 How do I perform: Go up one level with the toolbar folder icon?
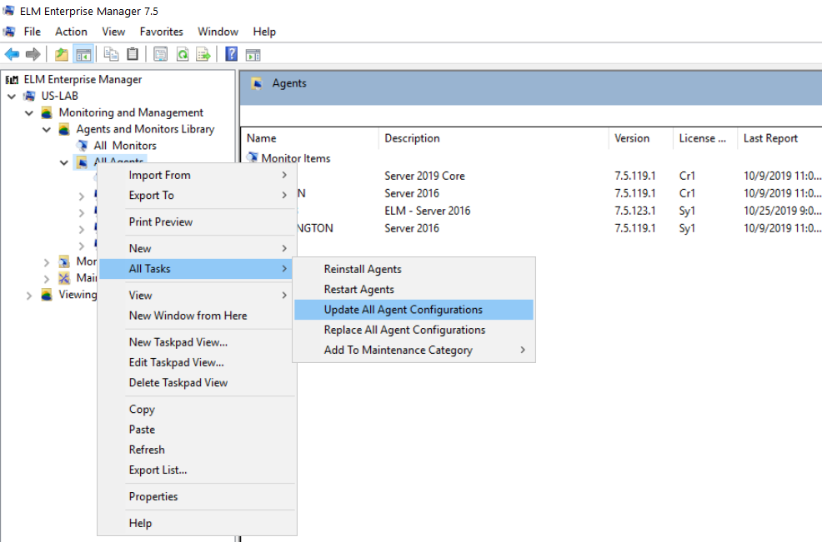click(62, 54)
